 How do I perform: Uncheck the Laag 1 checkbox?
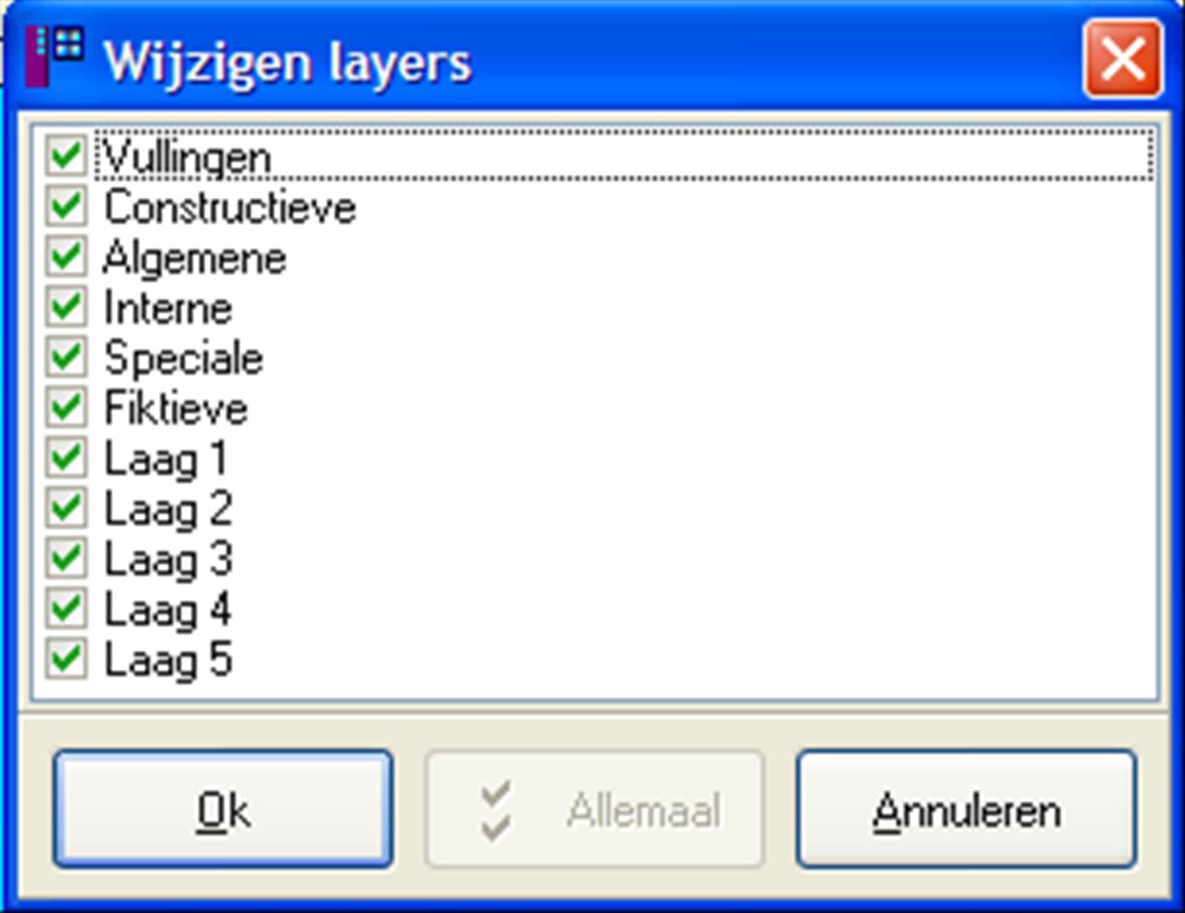pos(66,457)
